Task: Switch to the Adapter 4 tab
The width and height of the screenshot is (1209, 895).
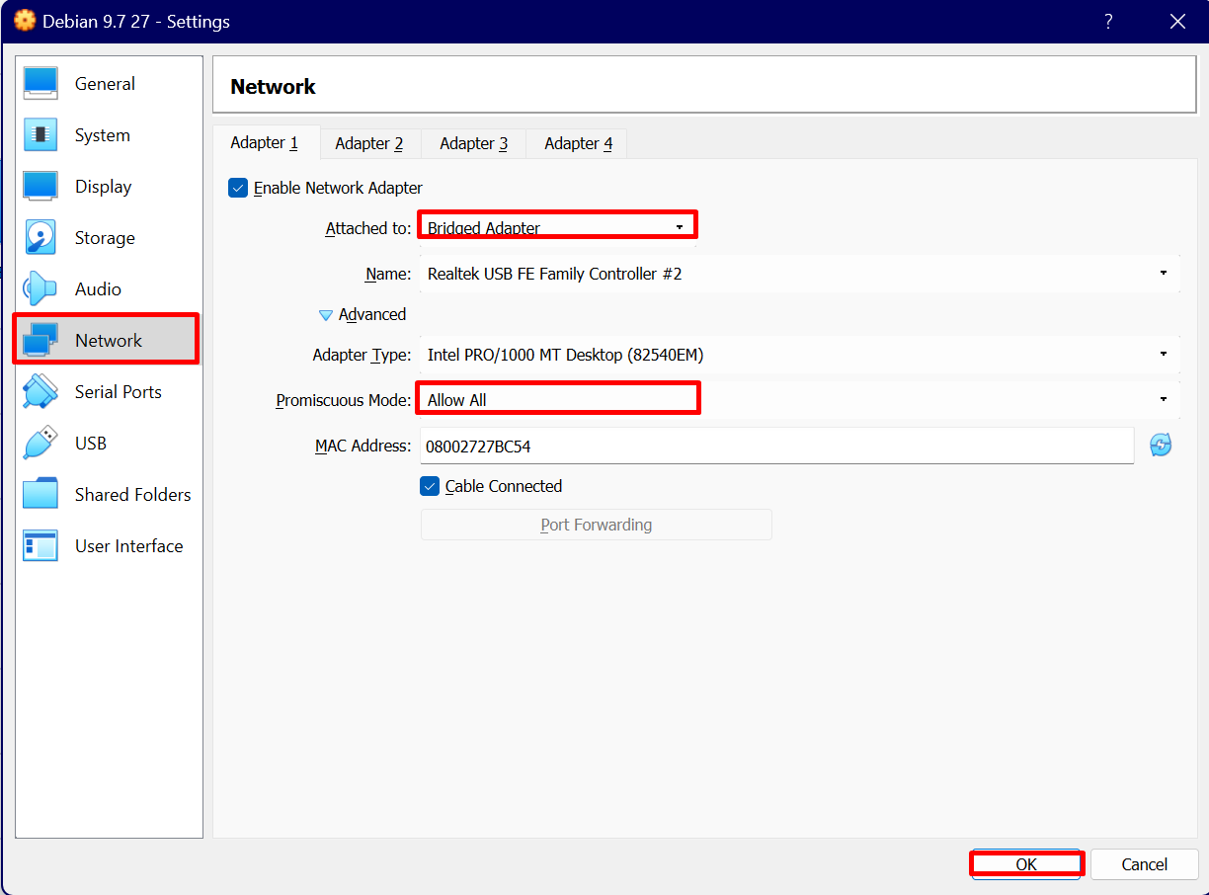Action: [579, 143]
